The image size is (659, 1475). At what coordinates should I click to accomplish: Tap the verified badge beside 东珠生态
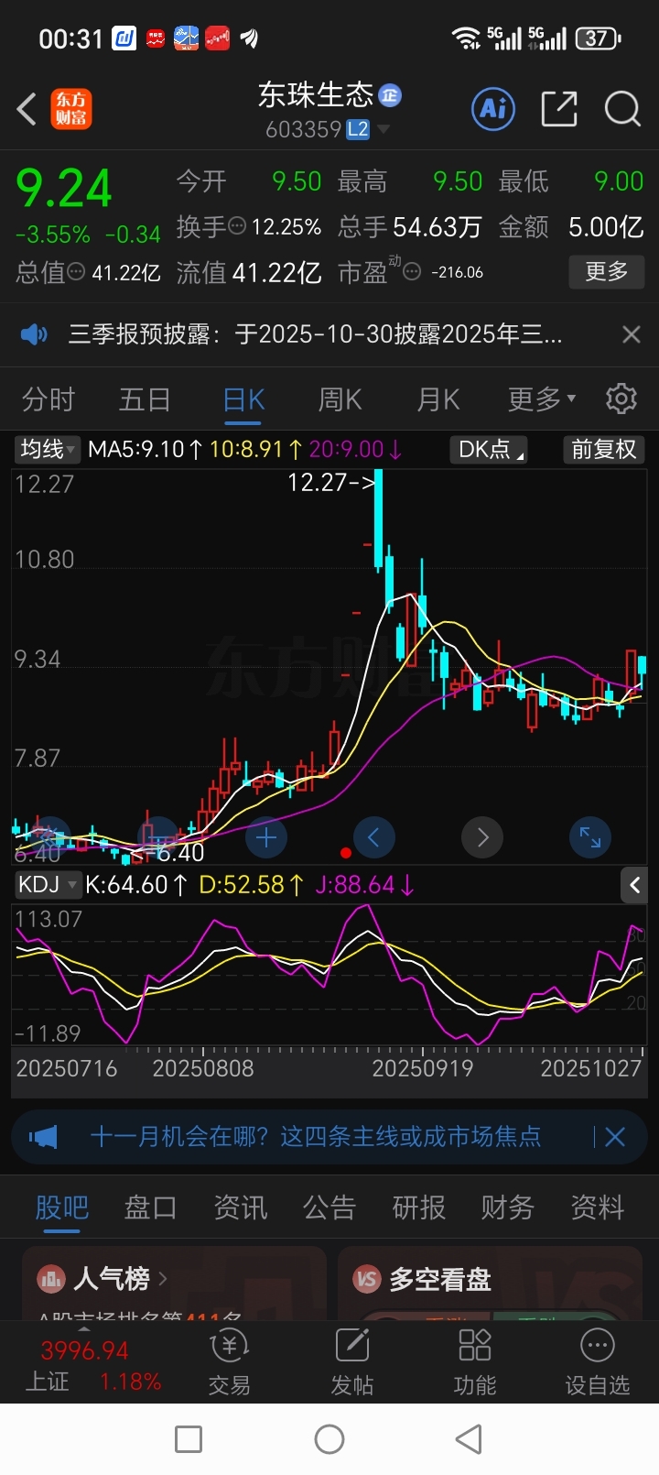pyautogui.click(x=390, y=95)
